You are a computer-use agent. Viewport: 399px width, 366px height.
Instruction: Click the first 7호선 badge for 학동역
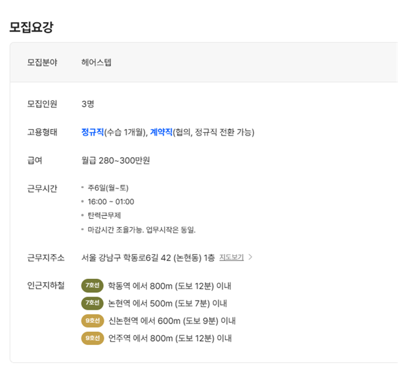[x=93, y=286]
